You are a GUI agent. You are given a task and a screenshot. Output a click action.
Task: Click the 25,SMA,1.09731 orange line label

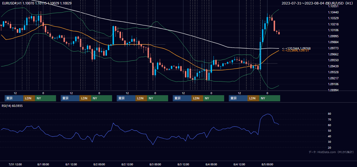coord(295,50)
